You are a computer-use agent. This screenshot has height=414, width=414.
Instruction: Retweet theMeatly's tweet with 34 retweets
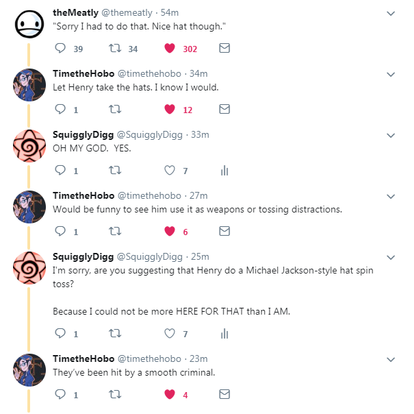(115, 49)
